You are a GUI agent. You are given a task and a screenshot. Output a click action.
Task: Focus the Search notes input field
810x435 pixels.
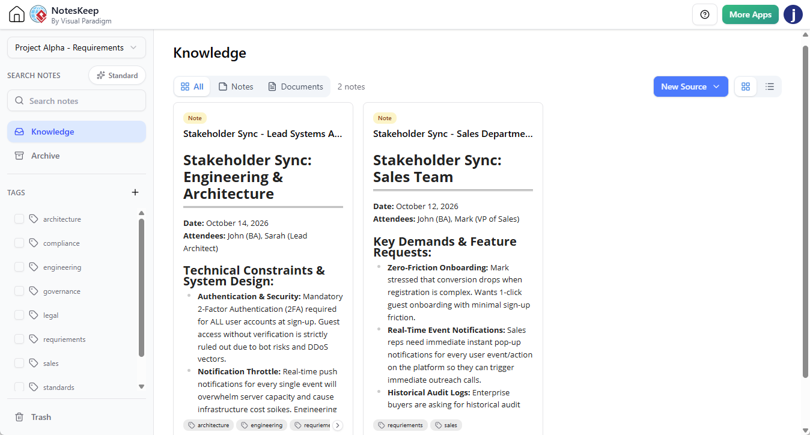(76, 101)
